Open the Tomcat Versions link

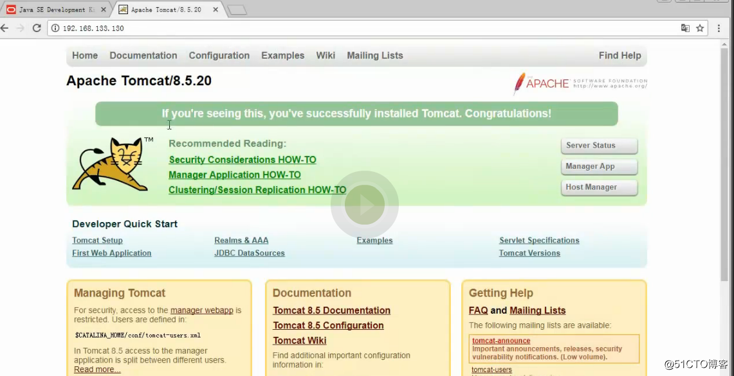pos(529,253)
